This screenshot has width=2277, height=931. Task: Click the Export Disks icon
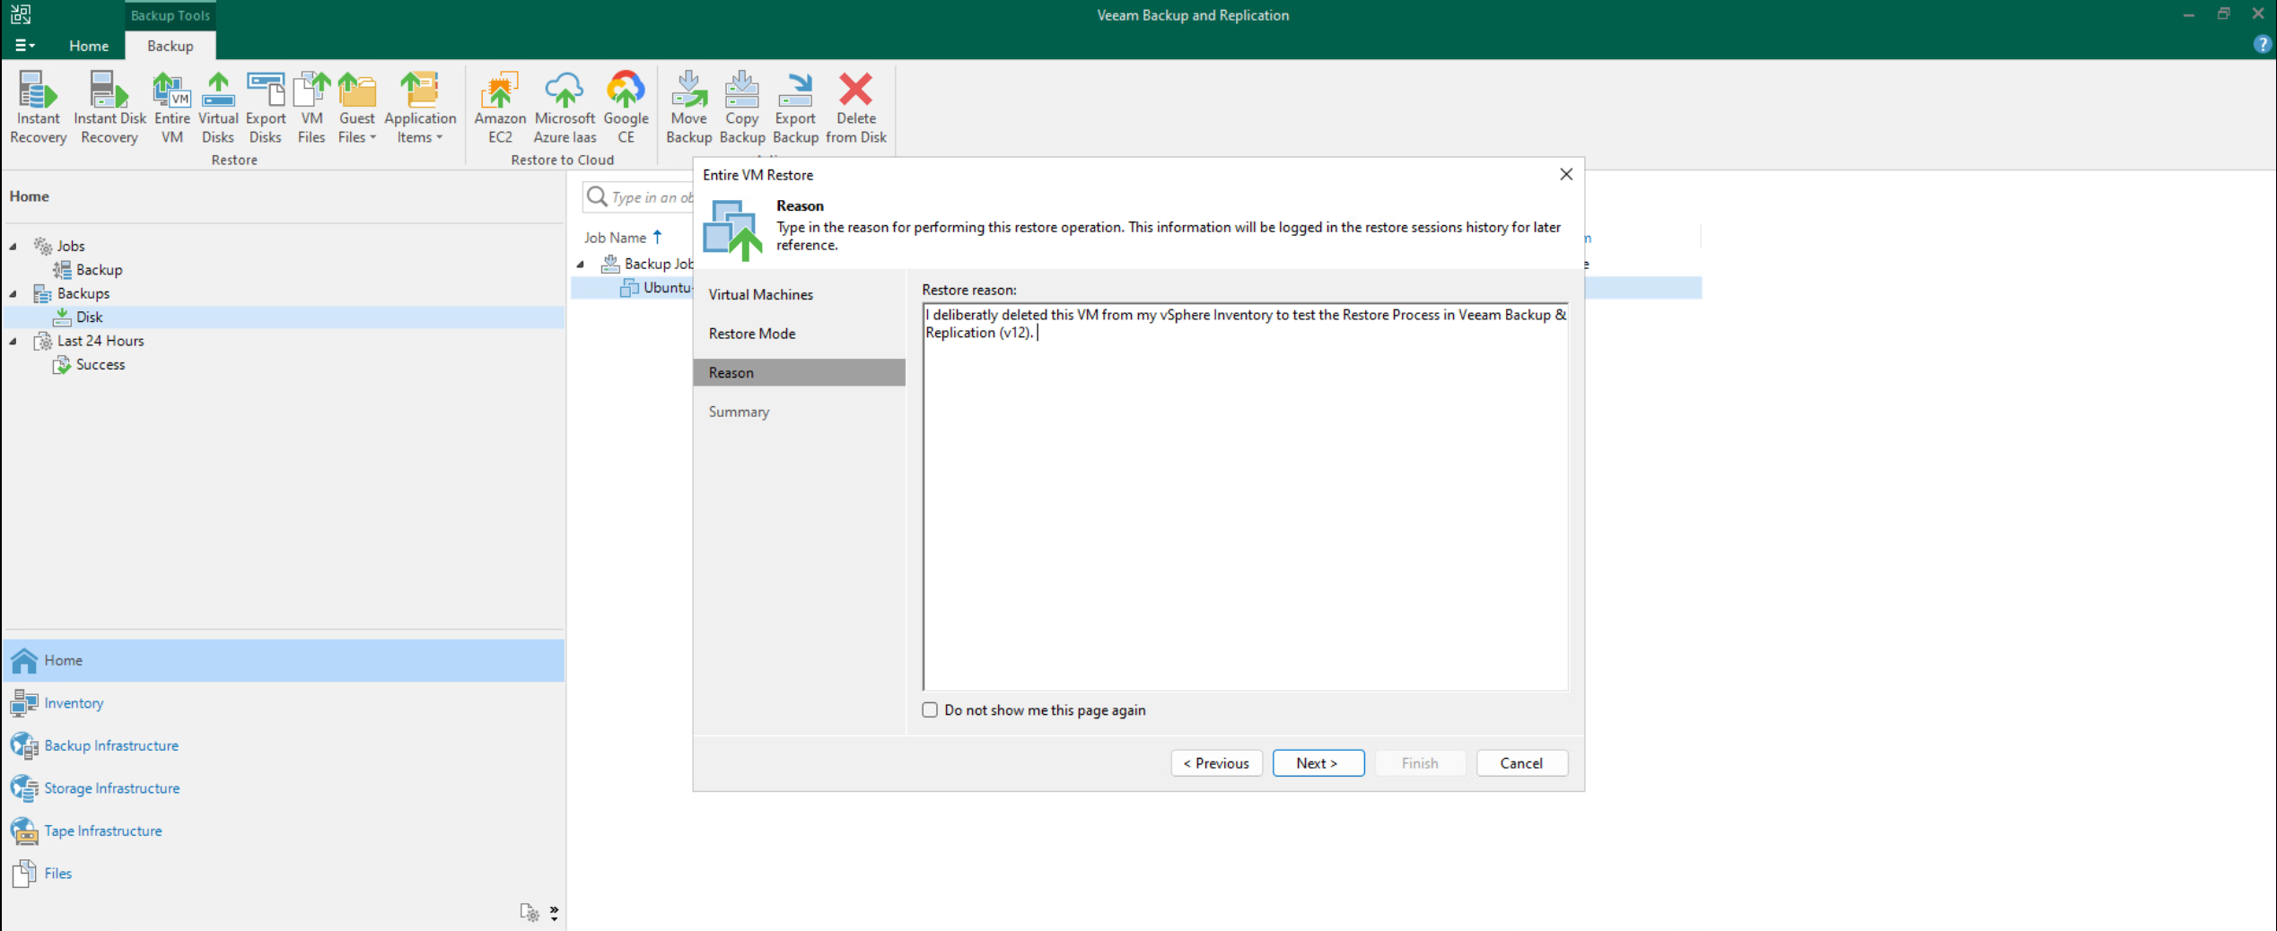point(265,108)
